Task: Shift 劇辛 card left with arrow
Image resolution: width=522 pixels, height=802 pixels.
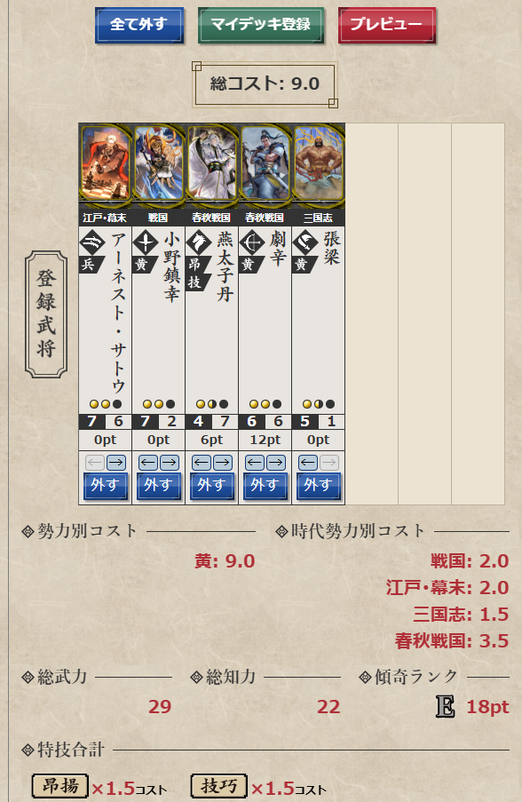Action: (254, 463)
